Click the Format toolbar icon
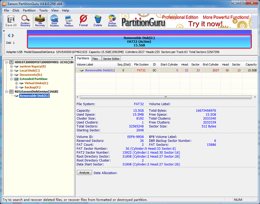The image size is (260, 204). click(x=84, y=21)
